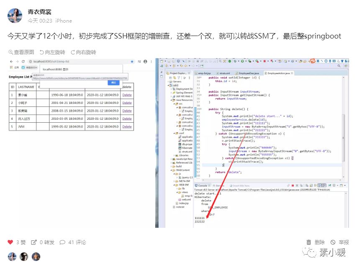Toggle Sogou 英 language mode
Screen dimensions: 357x268
318,61
